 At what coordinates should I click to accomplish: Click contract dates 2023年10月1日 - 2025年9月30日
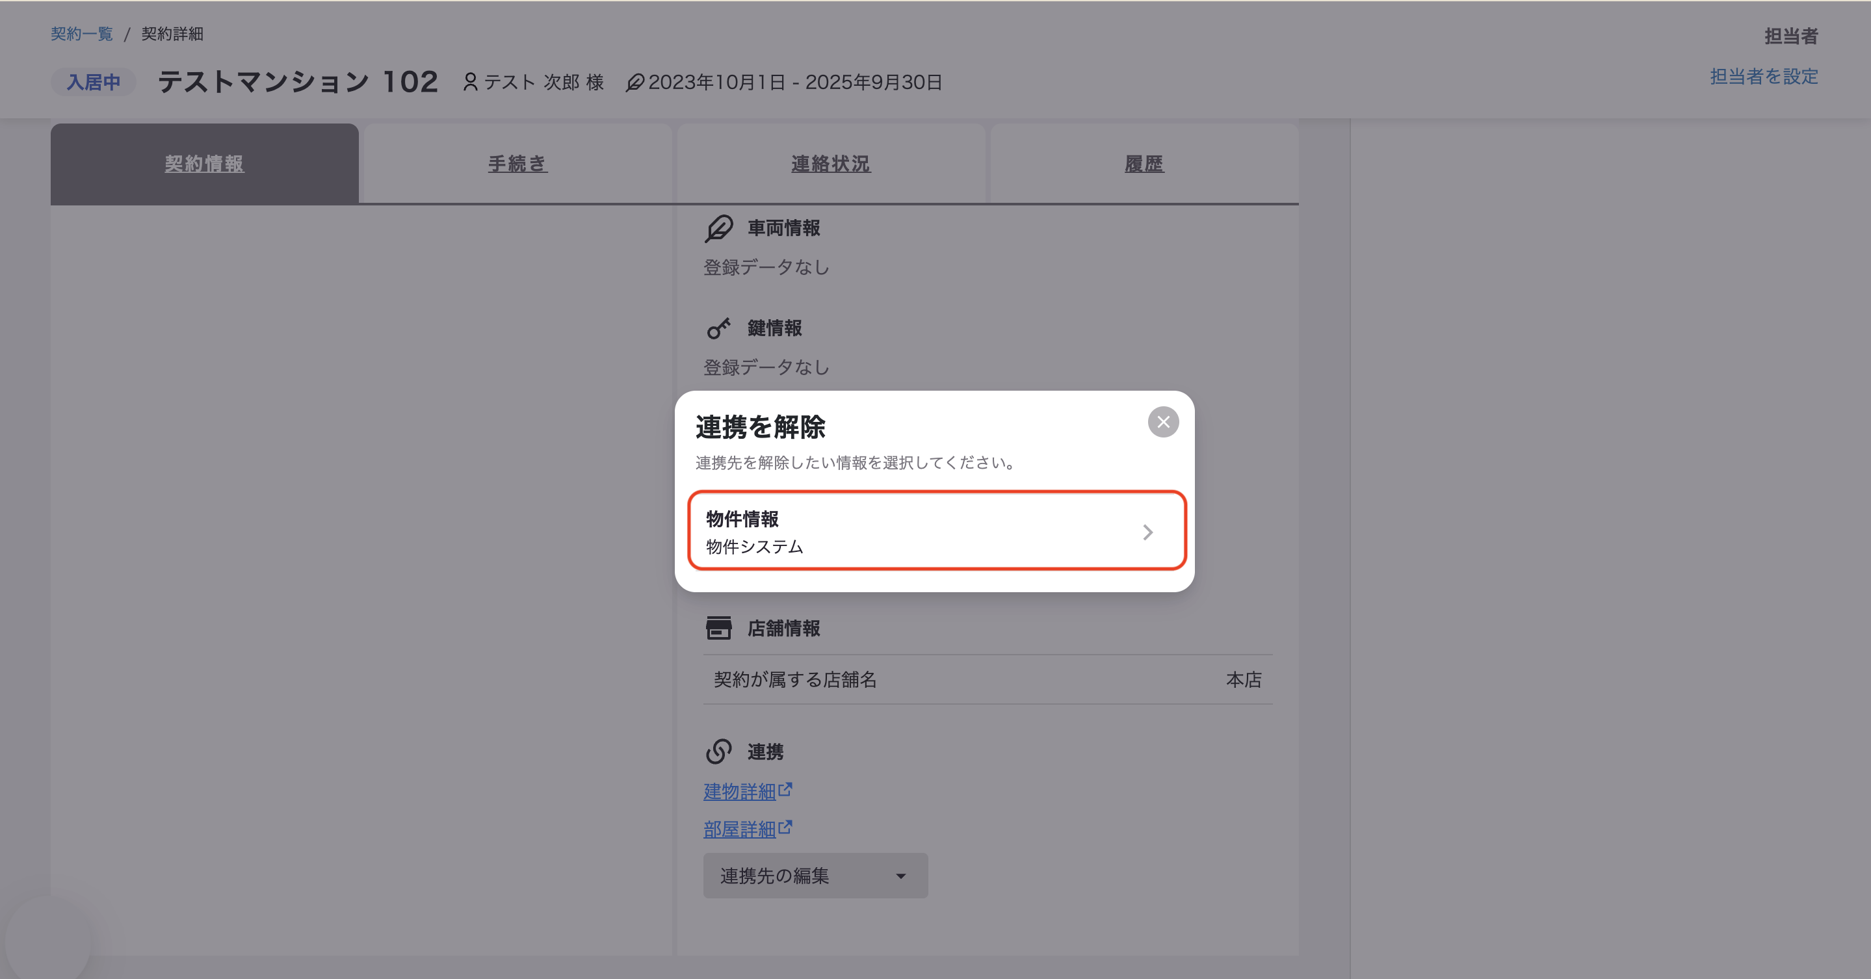[x=795, y=82]
